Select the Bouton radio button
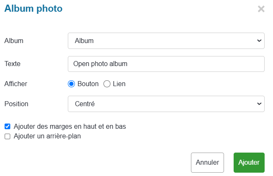The image size is (273, 176). pos(71,84)
